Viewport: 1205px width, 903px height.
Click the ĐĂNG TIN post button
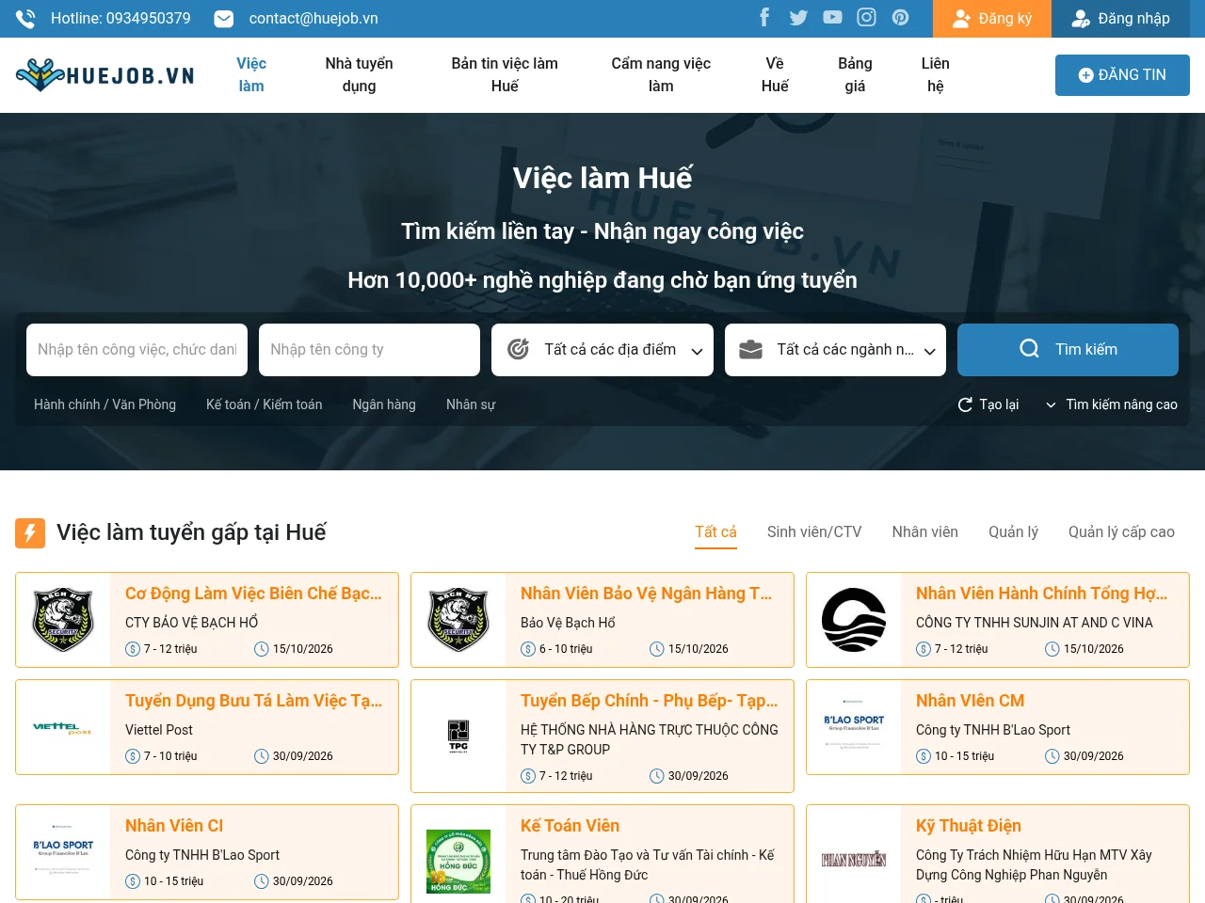click(1122, 75)
